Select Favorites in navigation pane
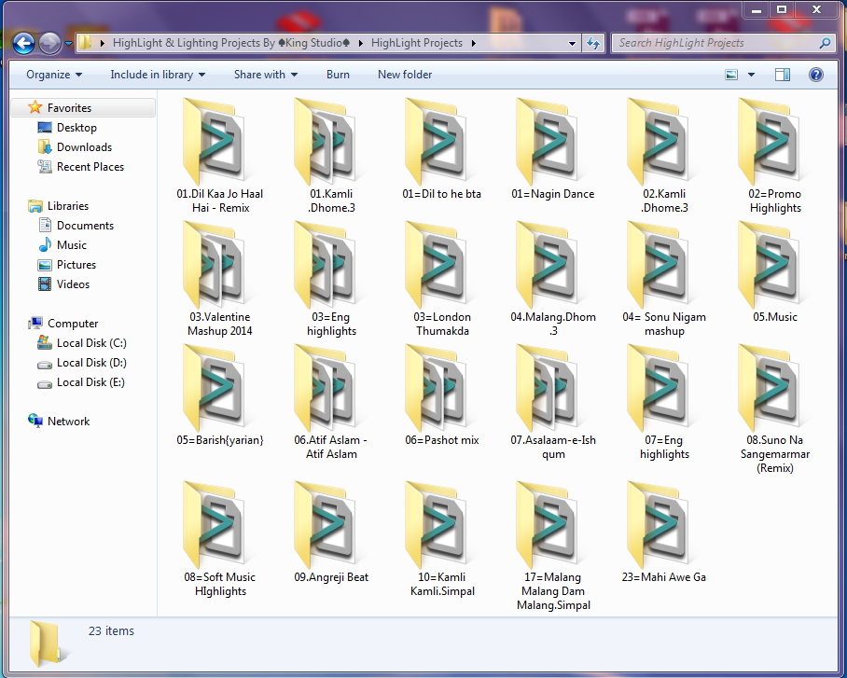847x678 pixels. 83,107
